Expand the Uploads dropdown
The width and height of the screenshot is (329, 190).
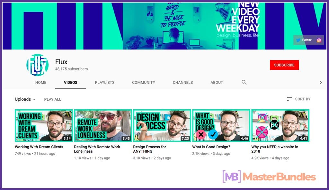25,99
